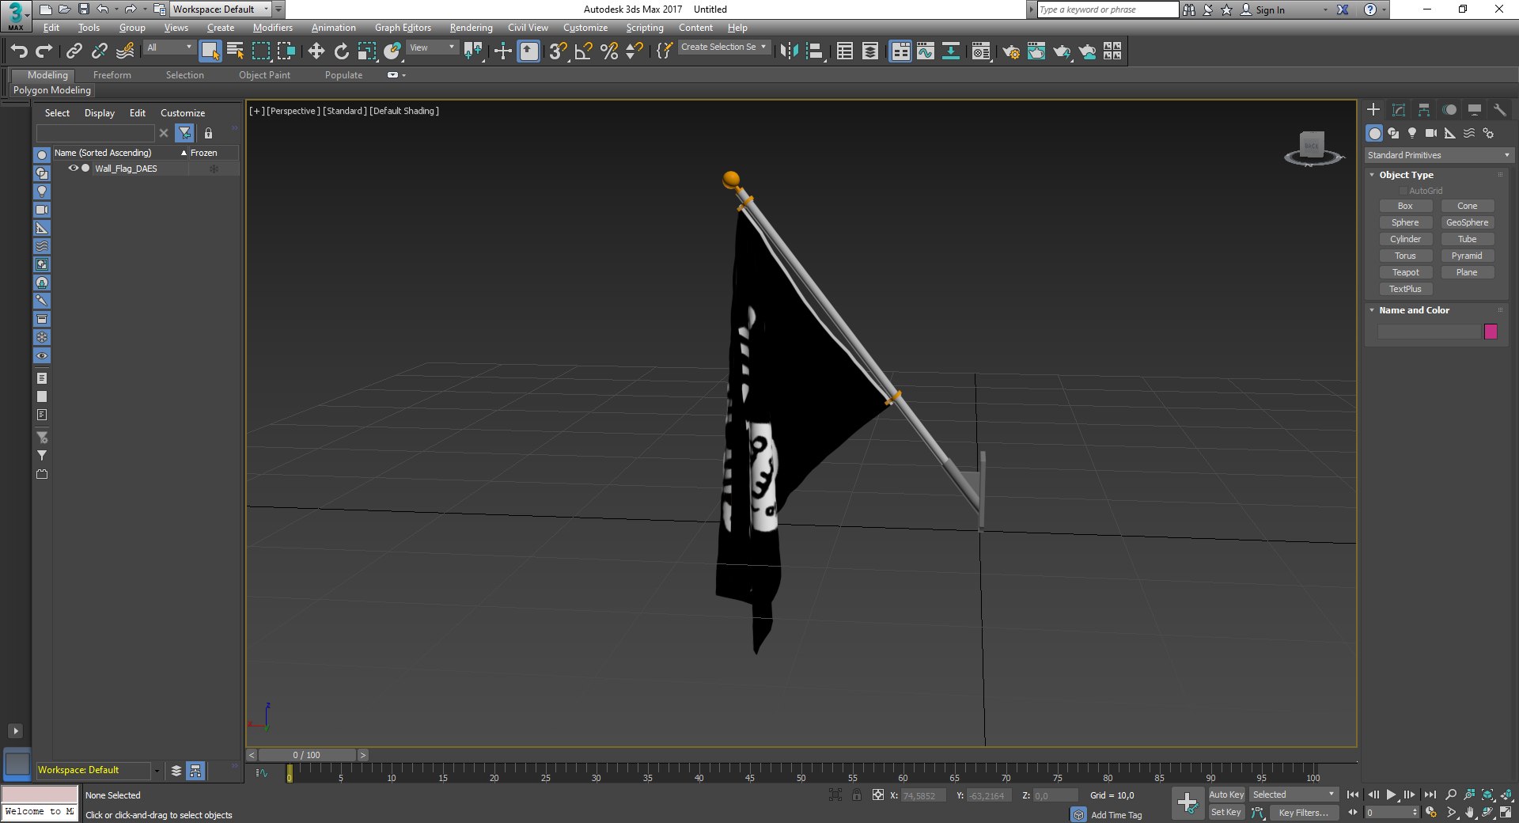The width and height of the screenshot is (1519, 823).
Task: Toggle Set Key animation mode
Action: click(x=1226, y=812)
